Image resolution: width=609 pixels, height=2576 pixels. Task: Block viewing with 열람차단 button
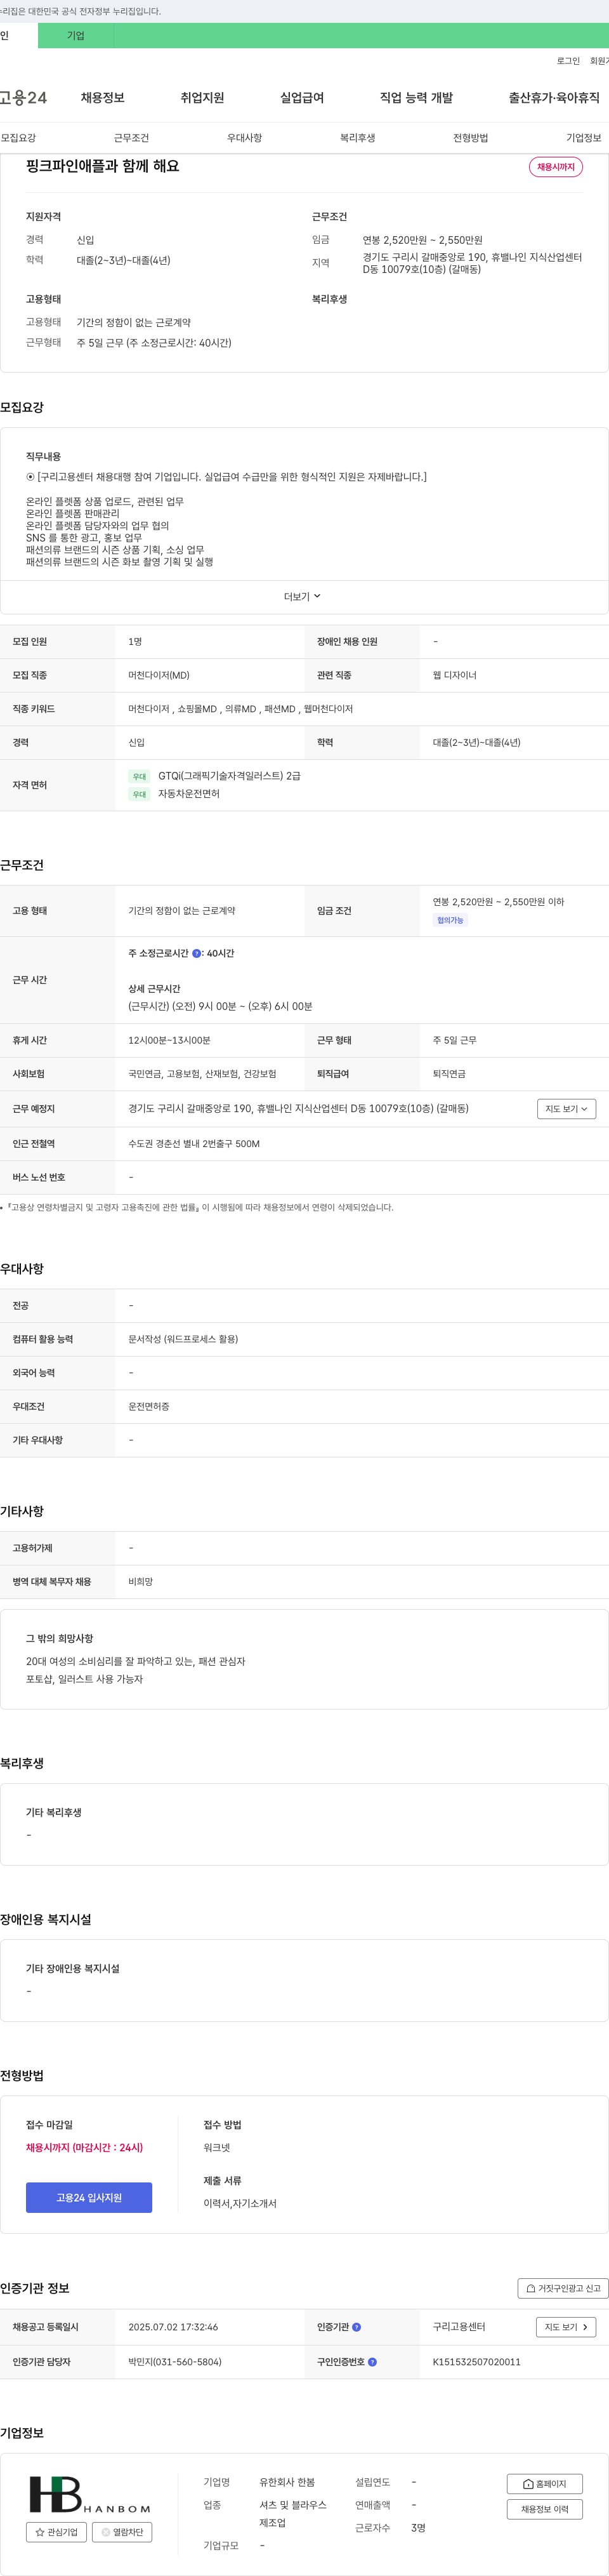tap(122, 2532)
